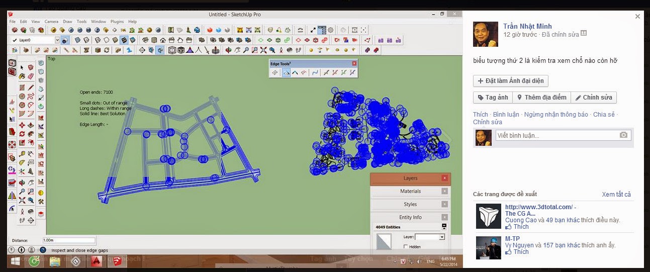Click the Chia sẻ link
This screenshot has height=272, width=650.
tap(604, 114)
